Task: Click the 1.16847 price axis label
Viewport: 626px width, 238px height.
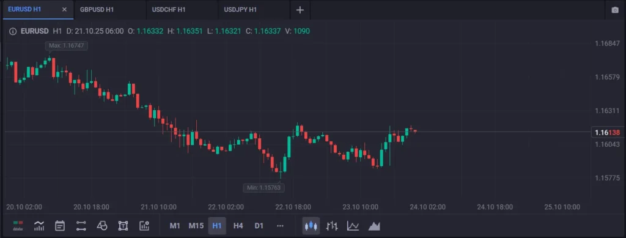Action: coord(607,43)
